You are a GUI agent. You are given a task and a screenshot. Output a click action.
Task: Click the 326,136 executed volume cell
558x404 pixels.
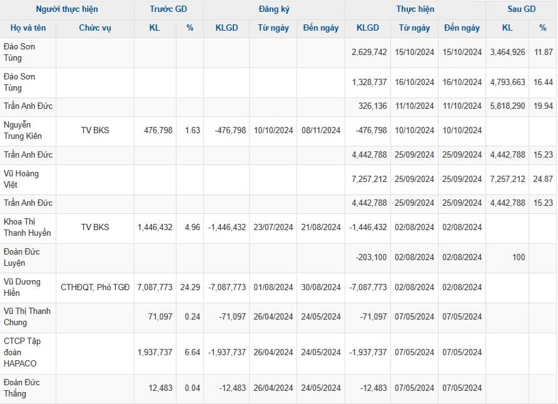point(372,106)
